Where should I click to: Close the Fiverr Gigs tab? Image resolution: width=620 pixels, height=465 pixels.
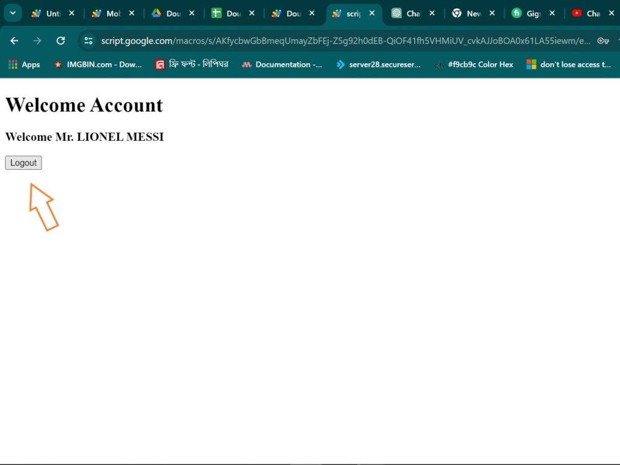click(x=552, y=13)
